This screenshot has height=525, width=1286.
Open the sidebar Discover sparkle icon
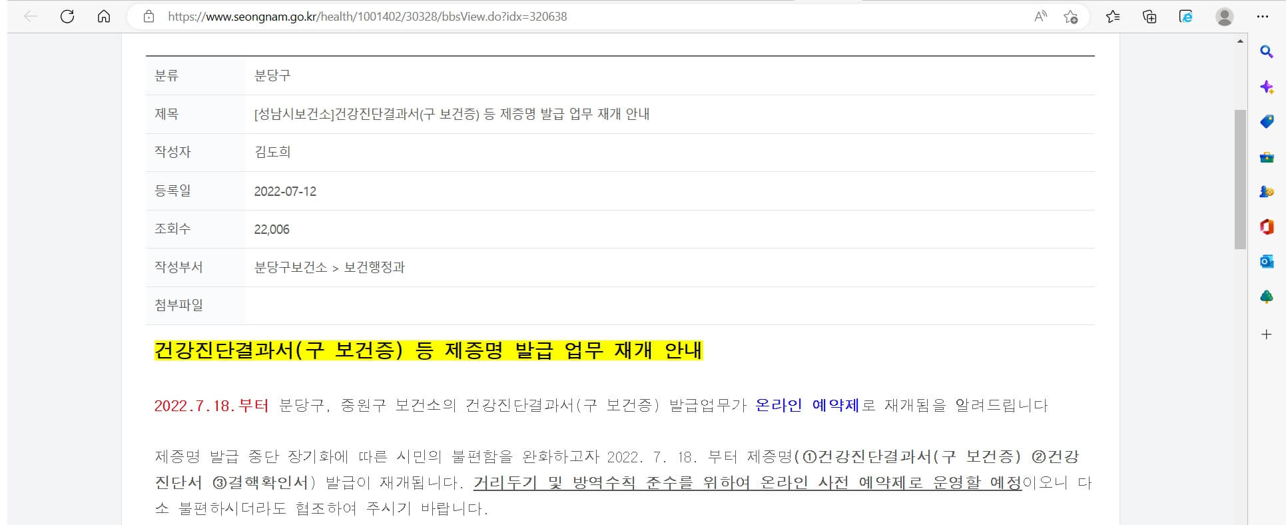pyautogui.click(x=1267, y=87)
